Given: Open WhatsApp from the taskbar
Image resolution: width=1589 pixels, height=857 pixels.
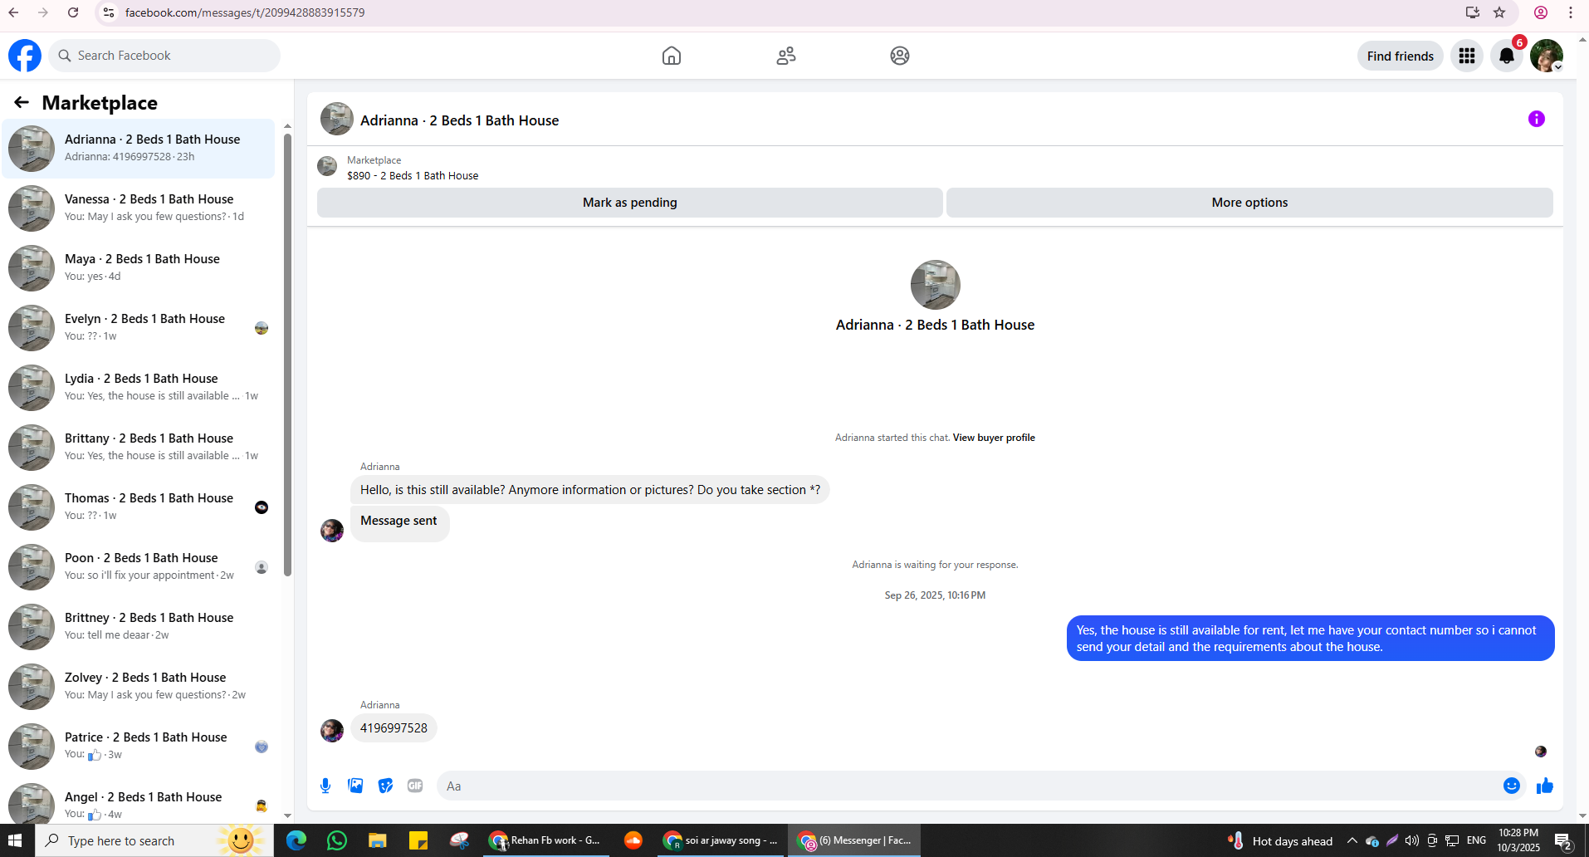Looking at the screenshot, I should click(x=337, y=840).
